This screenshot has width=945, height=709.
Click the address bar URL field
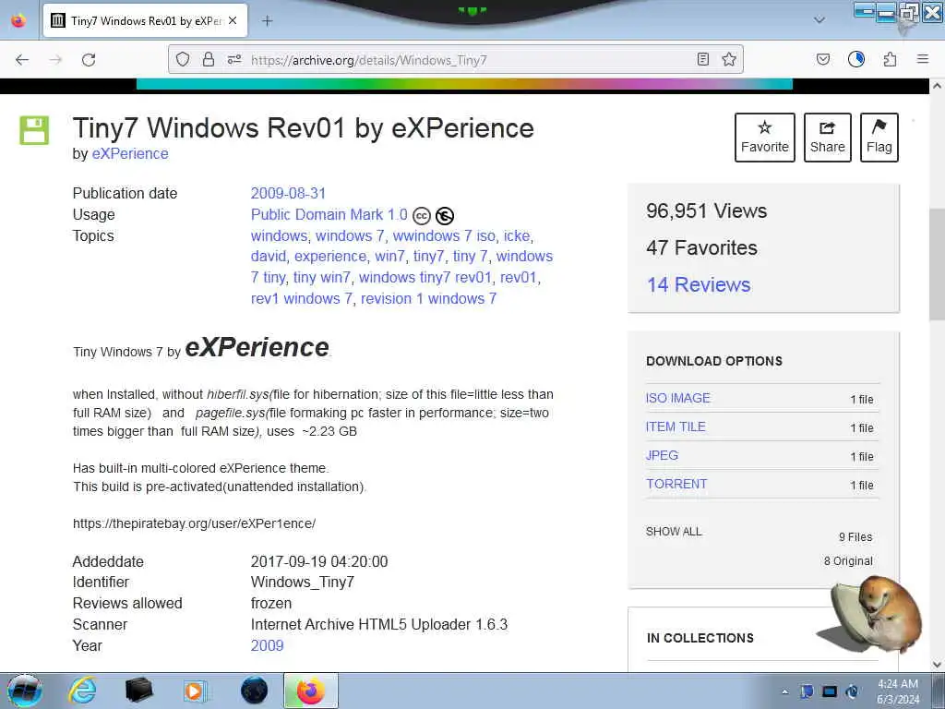(455, 60)
